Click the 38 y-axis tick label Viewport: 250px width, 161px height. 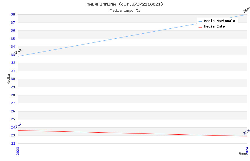(x=13, y=14)
